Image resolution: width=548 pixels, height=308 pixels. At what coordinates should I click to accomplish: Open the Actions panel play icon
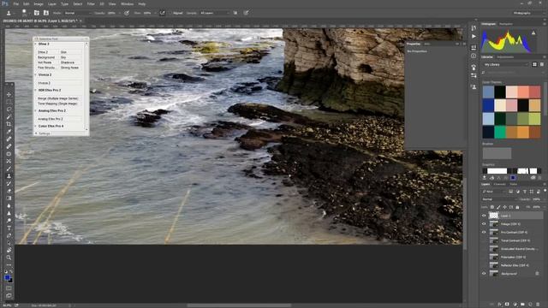(x=474, y=36)
